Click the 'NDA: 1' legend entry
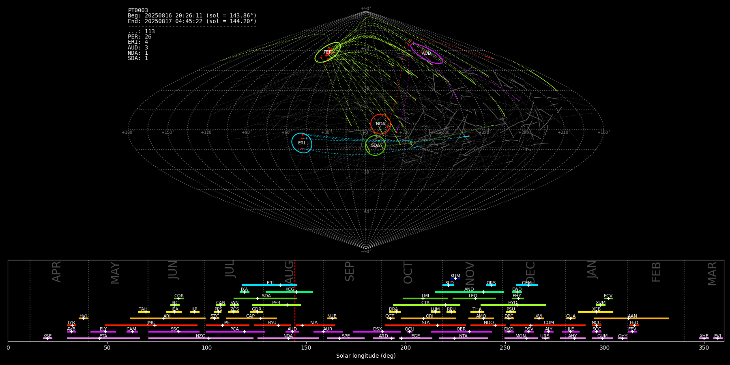The image size is (730, 365). pos(138,53)
